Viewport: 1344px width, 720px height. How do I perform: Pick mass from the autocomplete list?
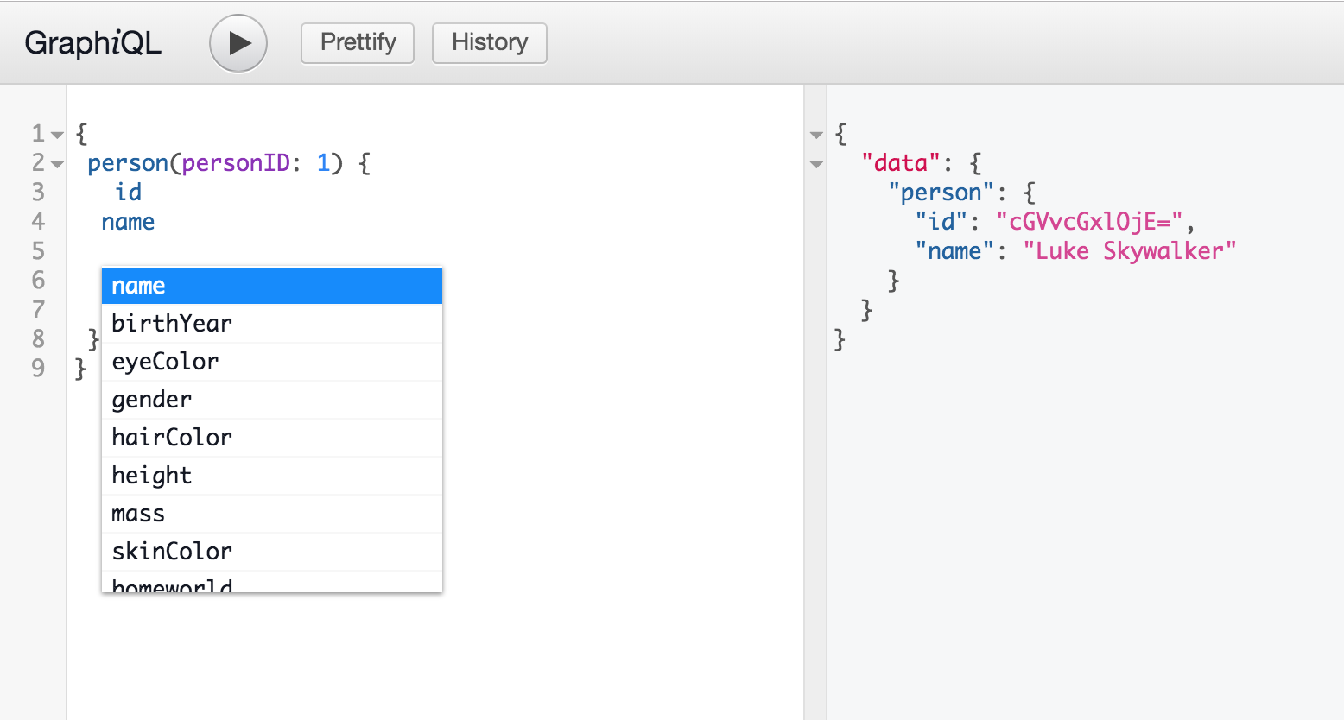(271, 514)
